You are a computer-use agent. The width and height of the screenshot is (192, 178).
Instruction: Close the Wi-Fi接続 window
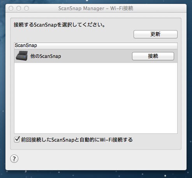coord(11,8)
